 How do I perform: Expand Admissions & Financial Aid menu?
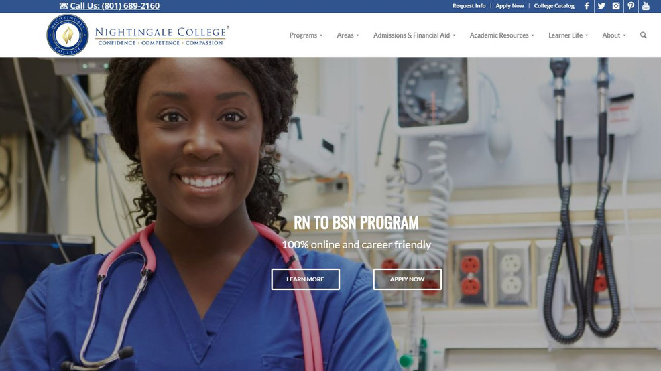tap(414, 35)
